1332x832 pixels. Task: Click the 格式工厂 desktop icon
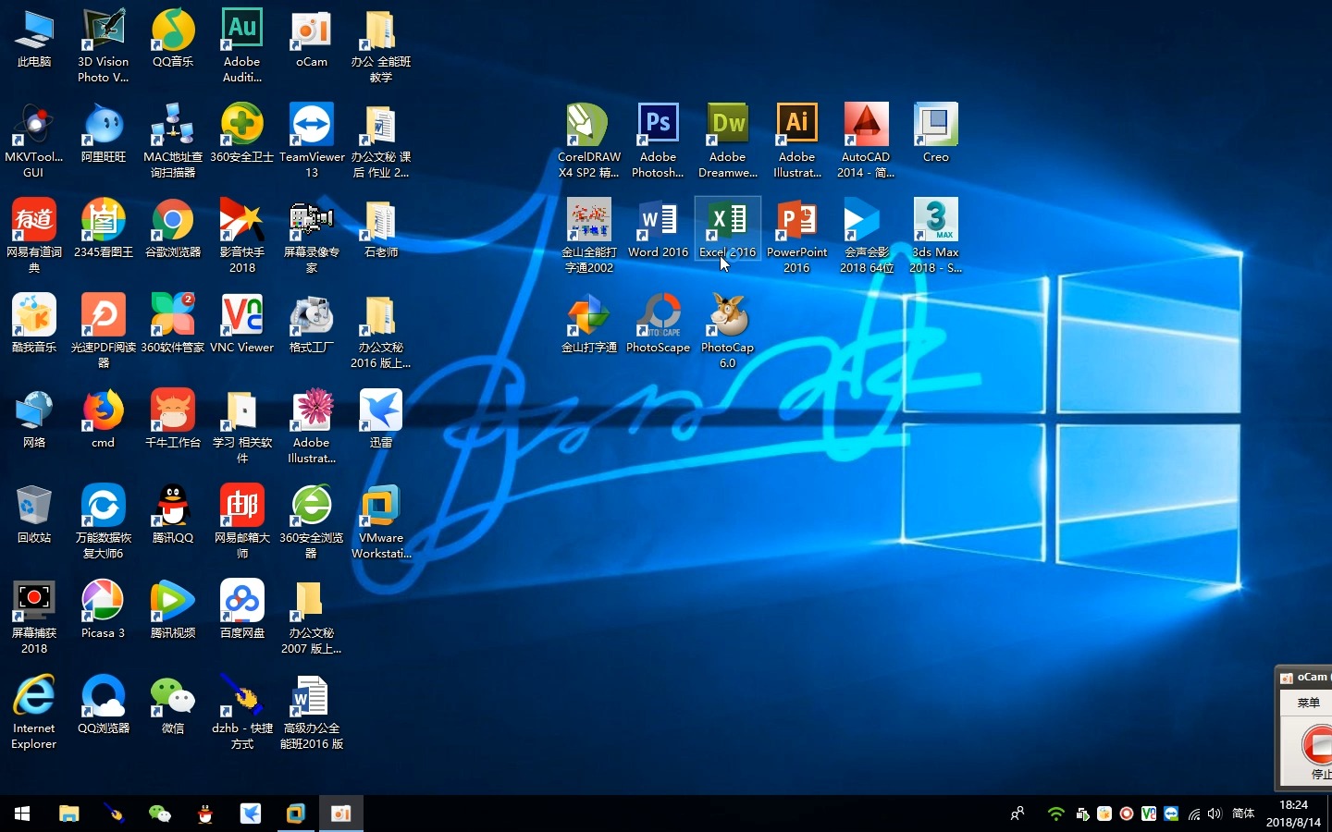click(x=312, y=324)
